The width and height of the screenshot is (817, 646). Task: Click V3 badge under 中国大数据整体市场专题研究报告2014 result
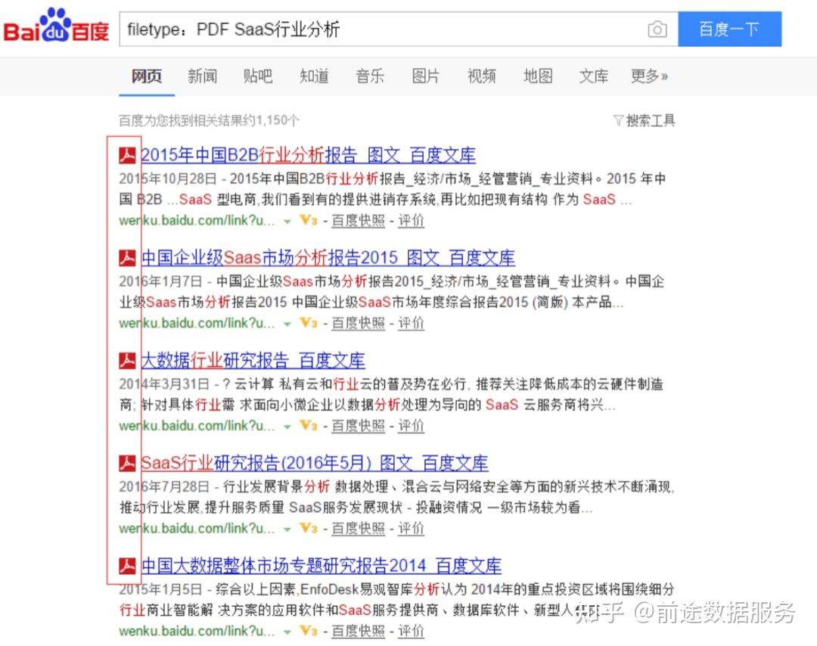coord(309,631)
